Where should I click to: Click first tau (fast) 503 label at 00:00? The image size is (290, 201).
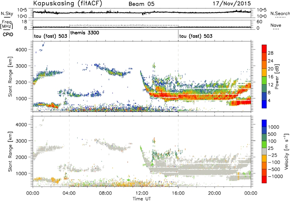(50, 36)
